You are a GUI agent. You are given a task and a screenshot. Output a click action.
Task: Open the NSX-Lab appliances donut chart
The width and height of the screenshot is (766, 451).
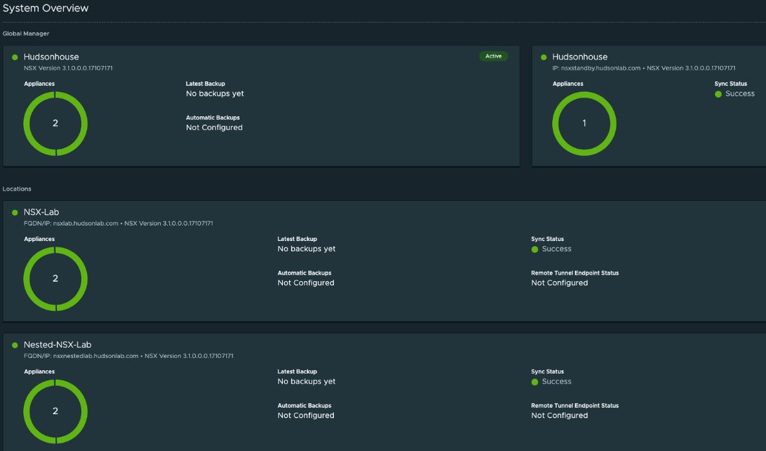pos(56,279)
